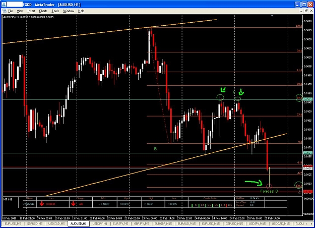Click the Low value 0.8805 in panel
Viewport: 315px width, 228px height.
pos(172,204)
